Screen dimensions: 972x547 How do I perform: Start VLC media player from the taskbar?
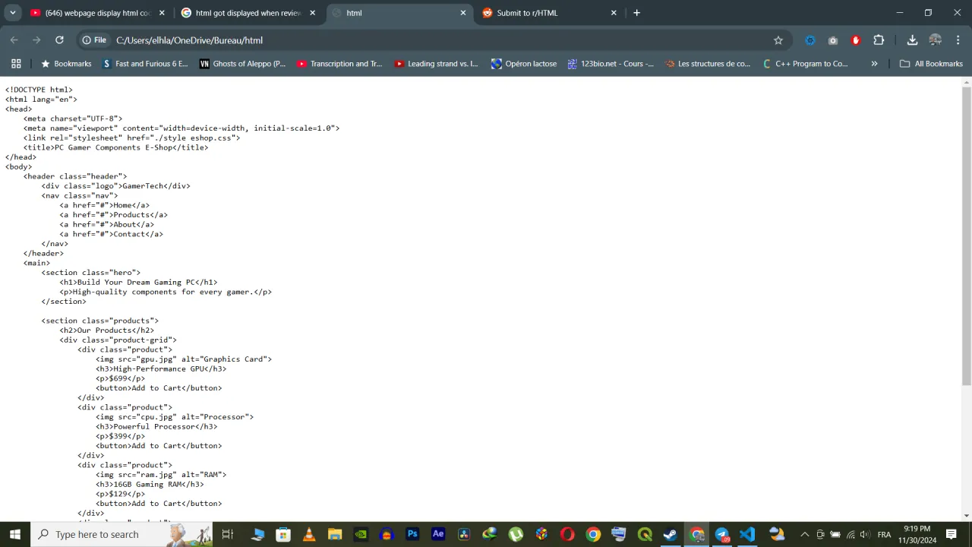coord(308,534)
